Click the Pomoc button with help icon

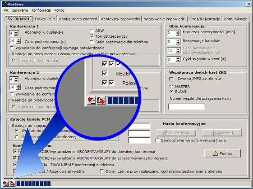tap(222, 154)
